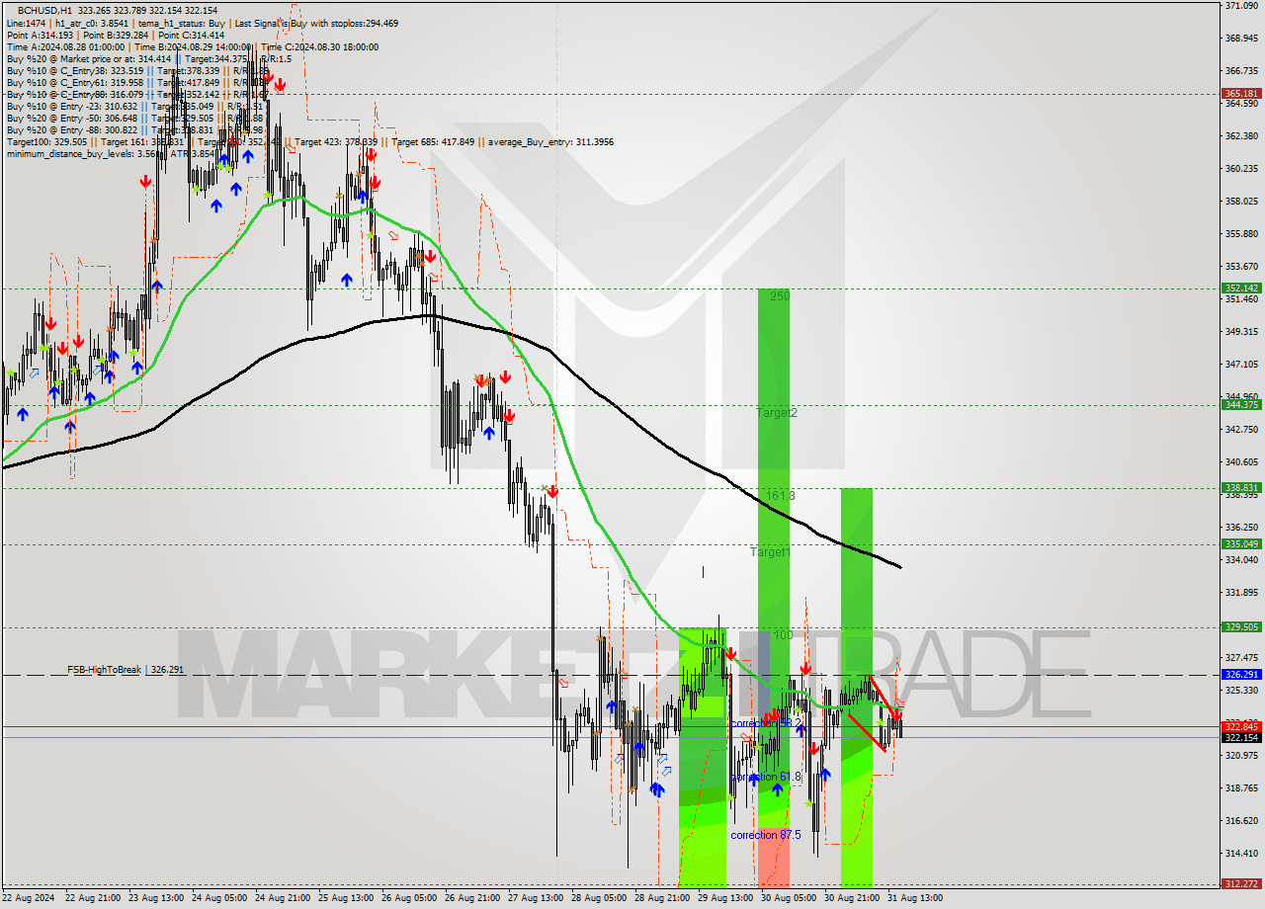This screenshot has width=1265, height=909.
Task: Click the 331.895 price axis label
Action: pos(1240,592)
